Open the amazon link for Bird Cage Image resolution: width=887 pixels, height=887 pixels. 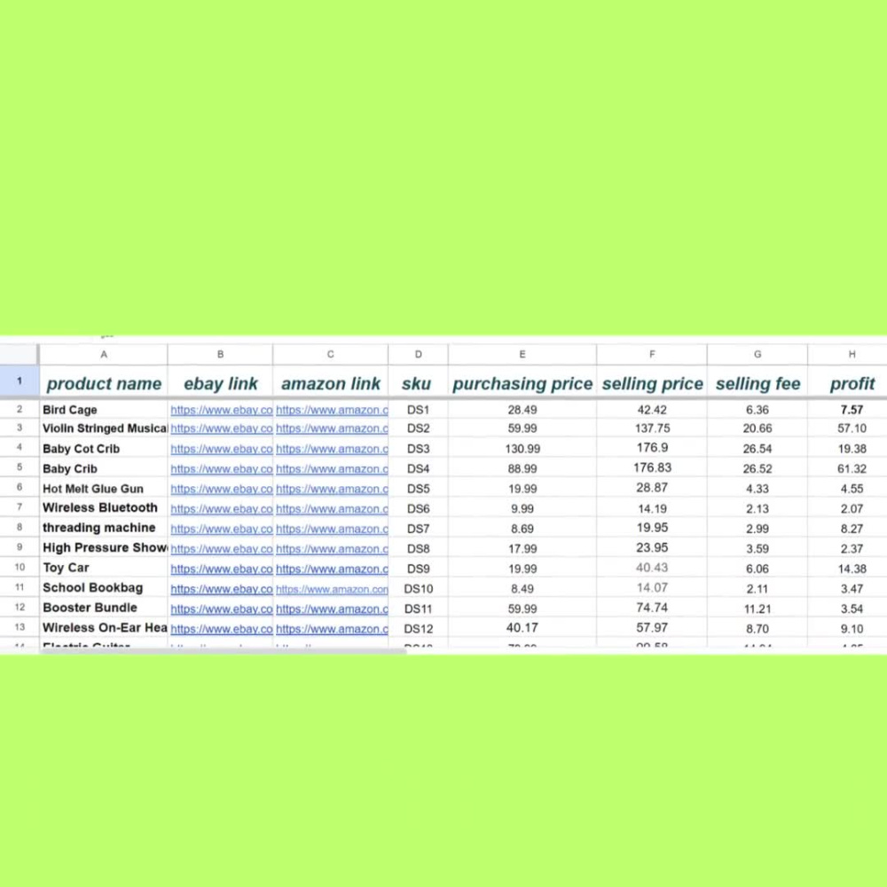332,410
